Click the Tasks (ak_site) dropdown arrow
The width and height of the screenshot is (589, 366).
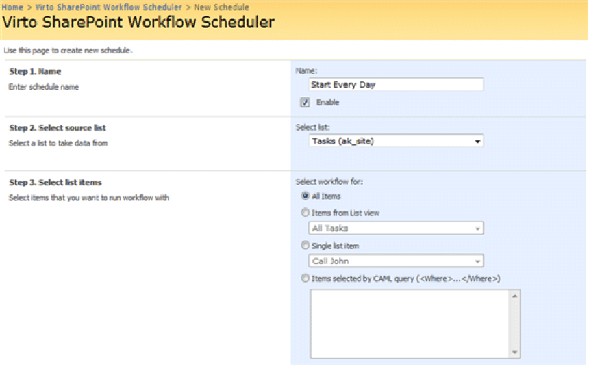point(477,142)
